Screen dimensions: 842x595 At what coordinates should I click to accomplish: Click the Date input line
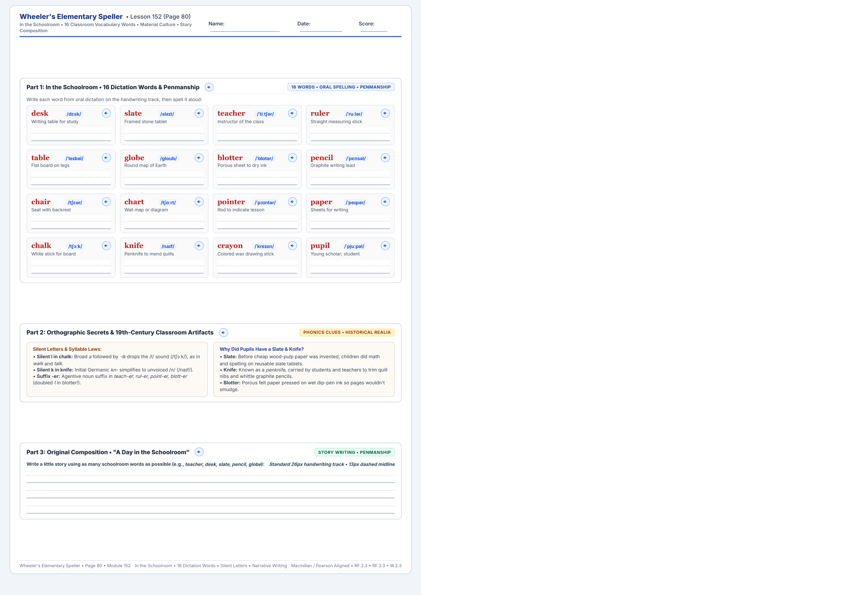click(x=321, y=28)
